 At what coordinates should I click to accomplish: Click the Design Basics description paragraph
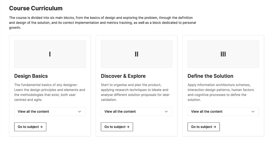coord(50,92)
